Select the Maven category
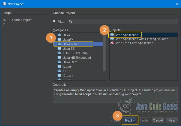Image resolution: width=181 pixels, height=126 pixels. 78,66
